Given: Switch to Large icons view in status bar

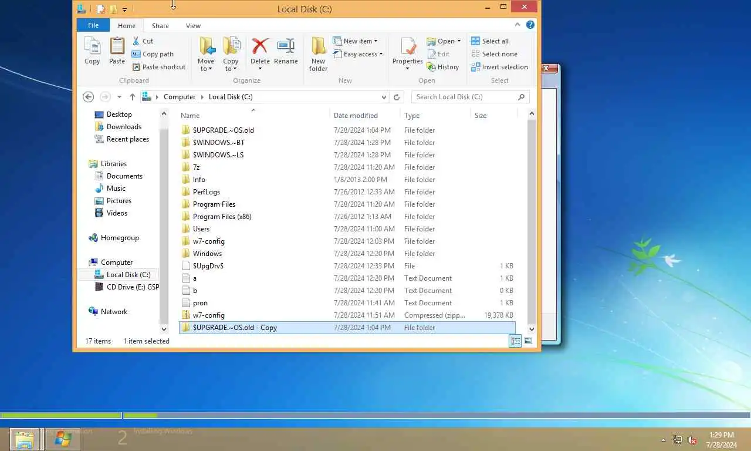Looking at the screenshot, I should pos(528,341).
